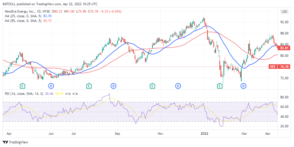The height and width of the screenshot is (147, 294).
Task: Click the Mar label on time axis
Action: (x=244, y=134)
